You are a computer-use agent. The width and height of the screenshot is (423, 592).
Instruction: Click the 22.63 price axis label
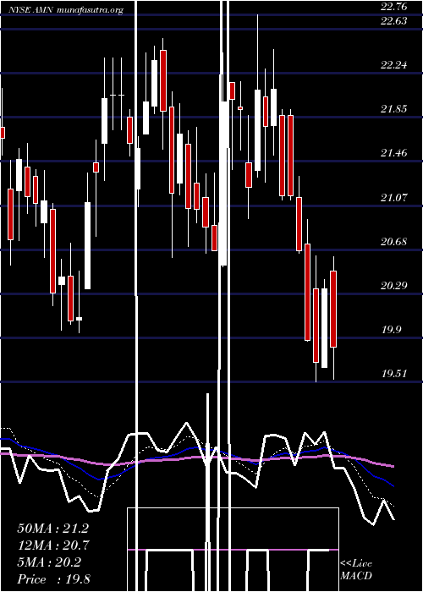tap(394, 21)
